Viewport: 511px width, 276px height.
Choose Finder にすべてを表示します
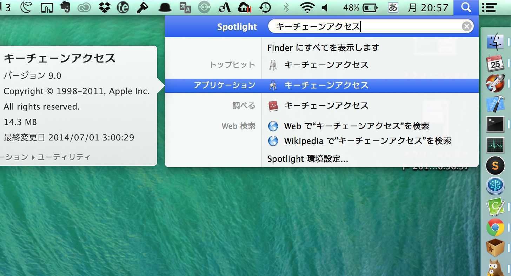[323, 47]
